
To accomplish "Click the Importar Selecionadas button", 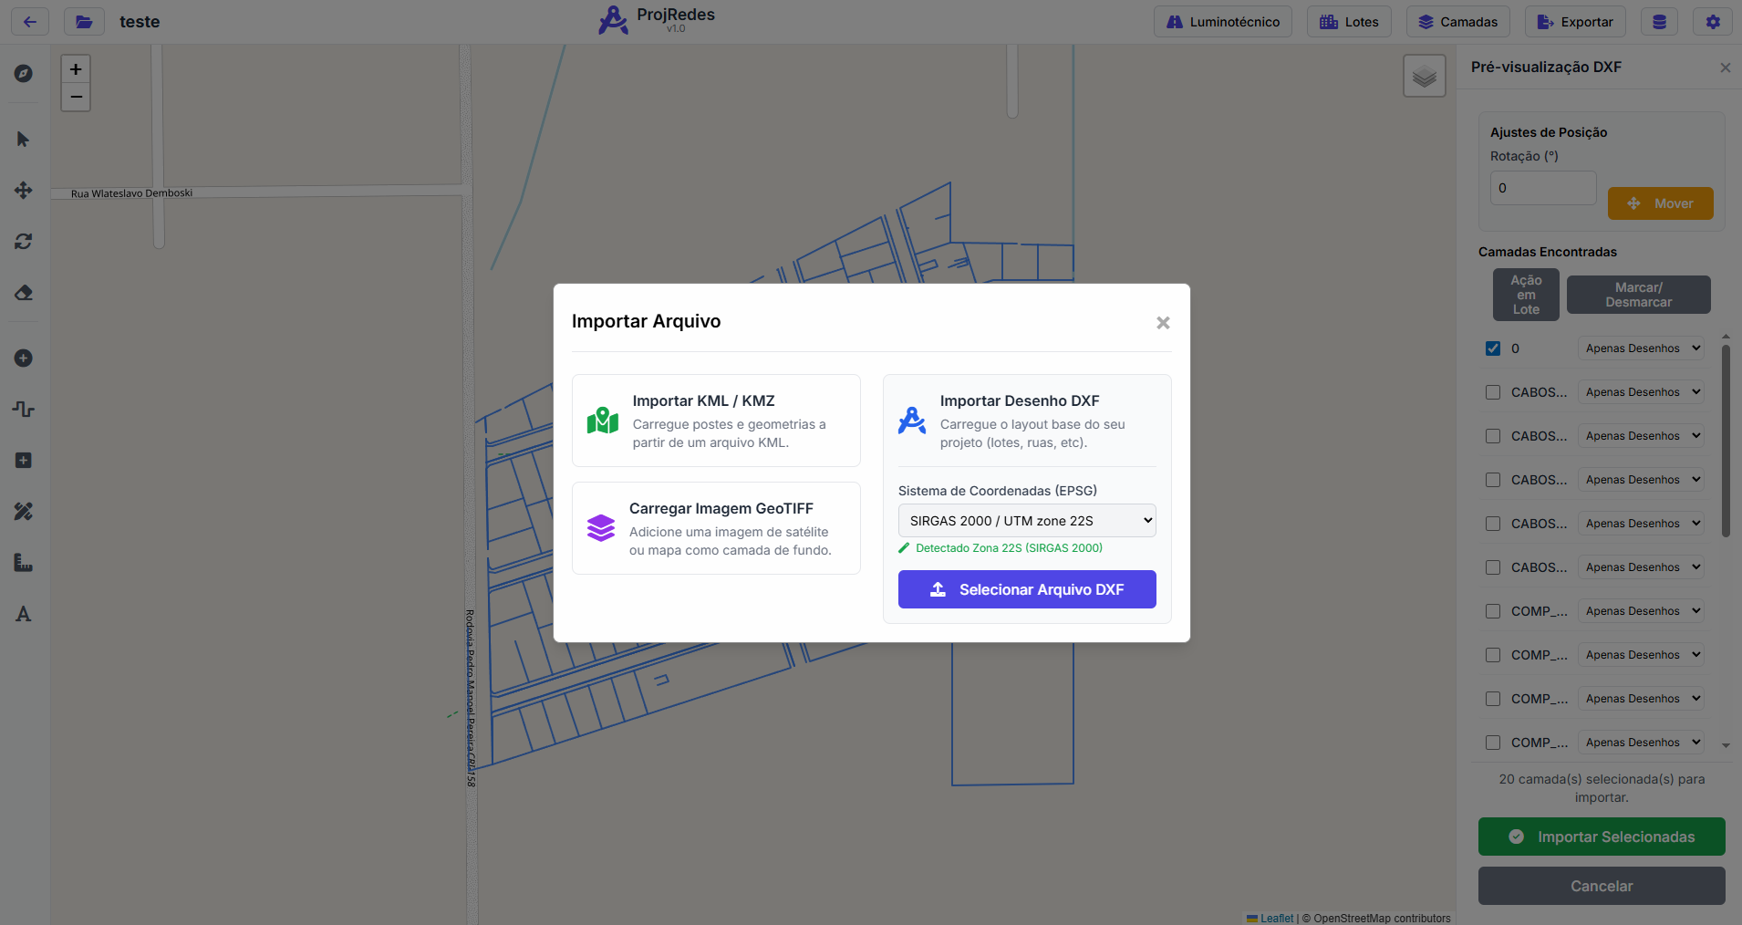I will [x=1601, y=837].
